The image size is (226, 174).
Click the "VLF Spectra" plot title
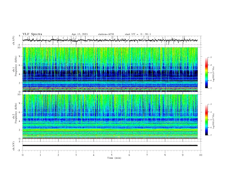point(32,34)
